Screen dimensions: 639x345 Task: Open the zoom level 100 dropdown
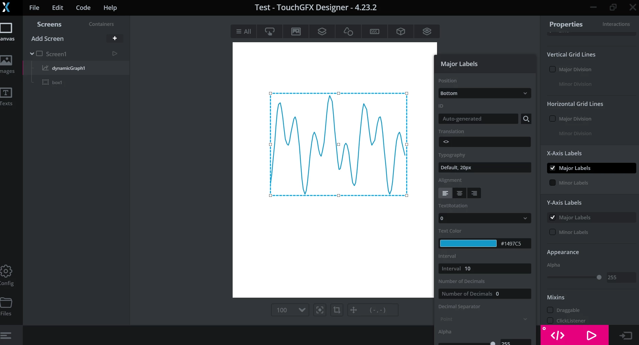click(x=290, y=310)
